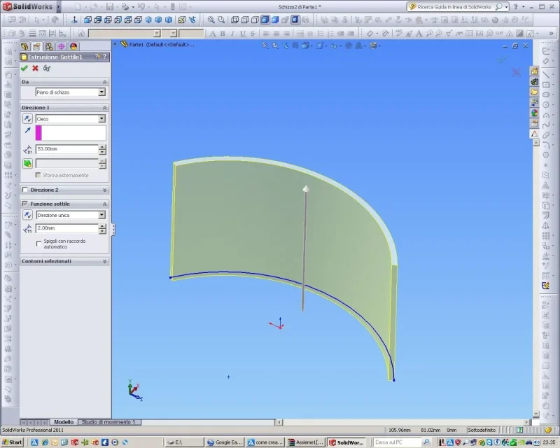Click the Windows Start button

click(x=13, y=442)
